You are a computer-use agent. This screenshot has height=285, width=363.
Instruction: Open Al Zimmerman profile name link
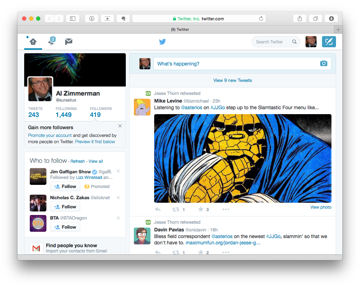coord(78,93)
